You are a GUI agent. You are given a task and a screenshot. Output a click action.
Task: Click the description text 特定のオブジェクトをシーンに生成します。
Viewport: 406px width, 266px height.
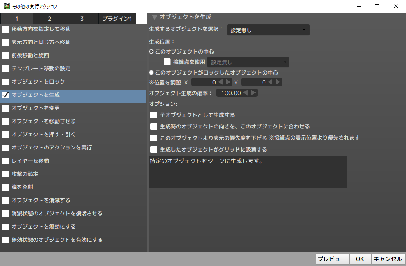(207, 161)
